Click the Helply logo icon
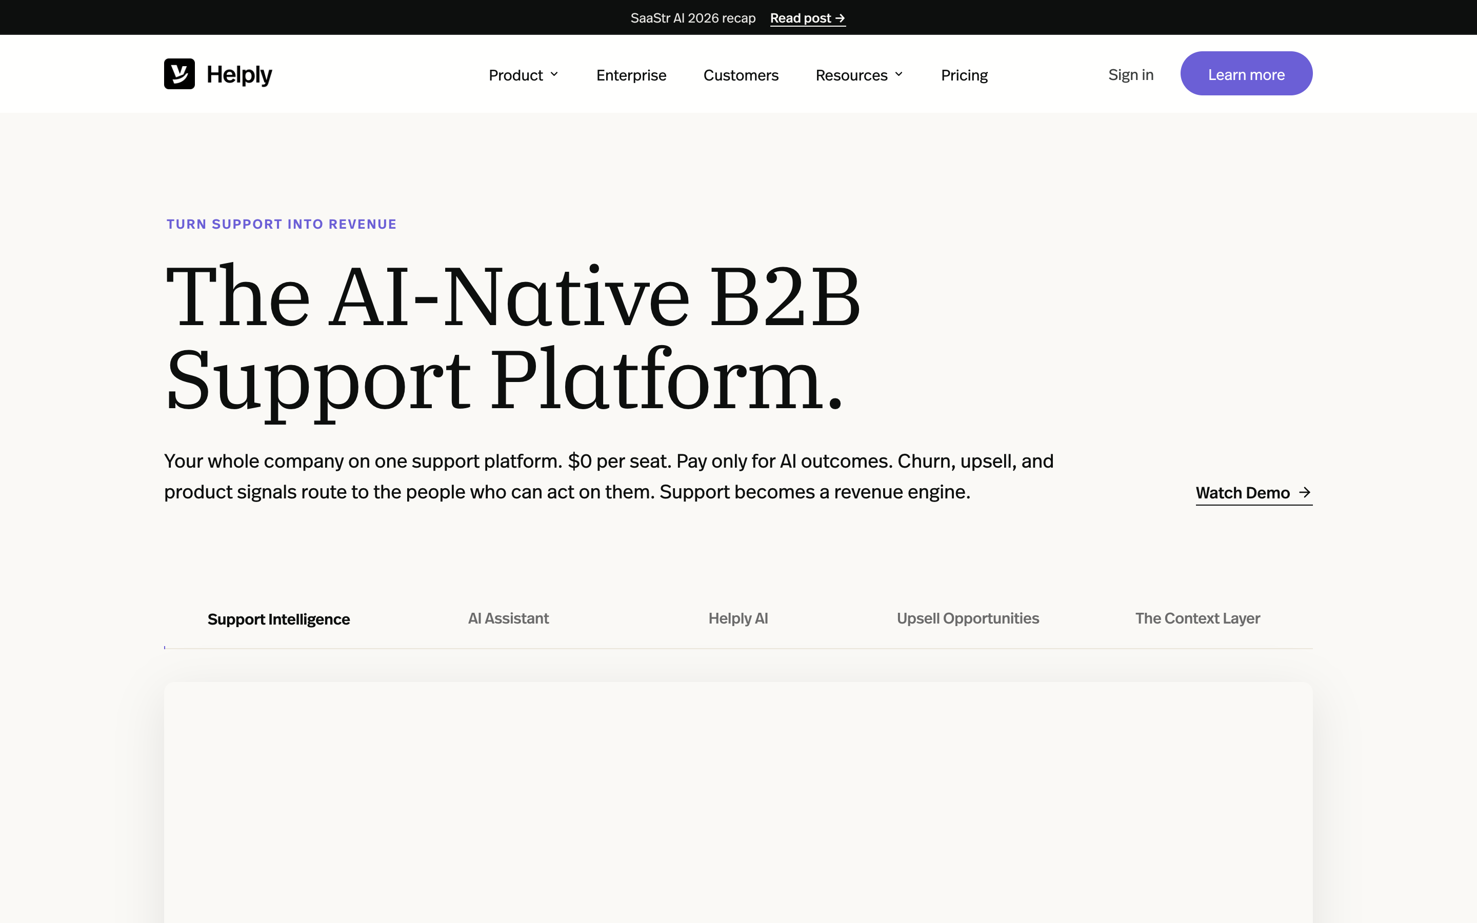This screenshot has height=923, width=1477. coord(179,74)
